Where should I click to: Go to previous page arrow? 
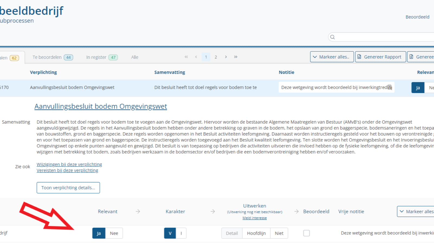tap(196, 57)
